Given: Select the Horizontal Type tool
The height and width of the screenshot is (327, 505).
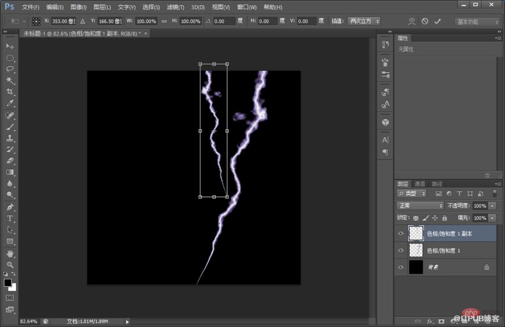Looking at the screenshot, I should click(10, 219).
